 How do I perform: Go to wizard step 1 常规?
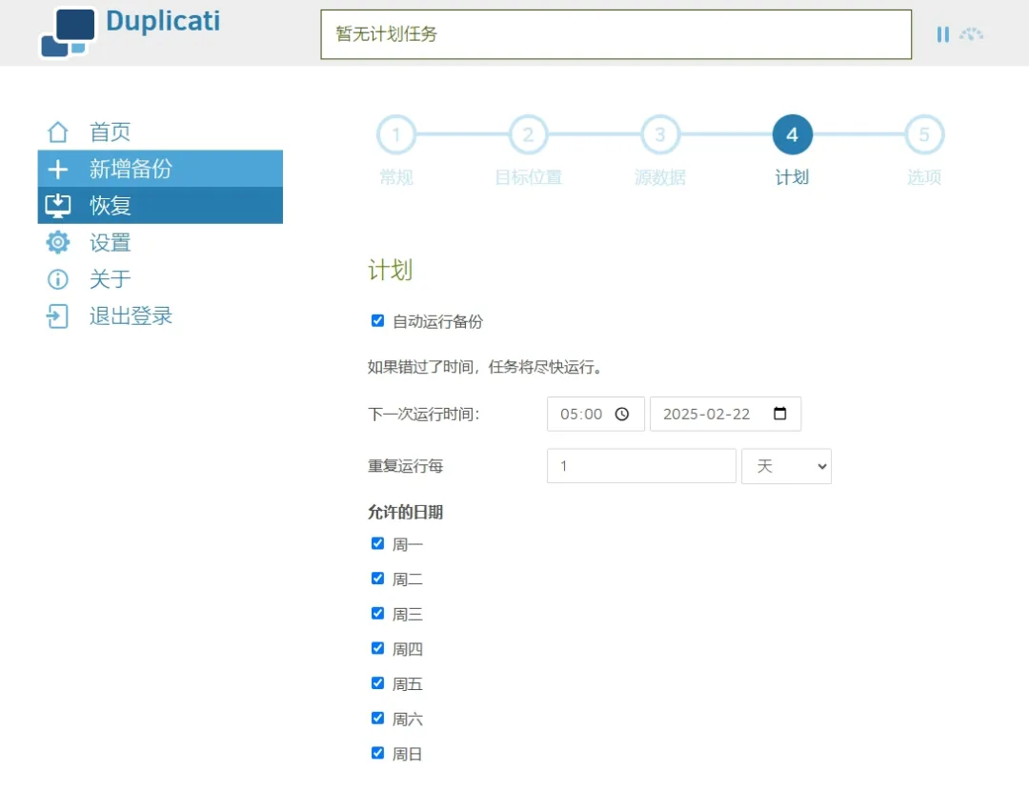[x=396, y=135]
